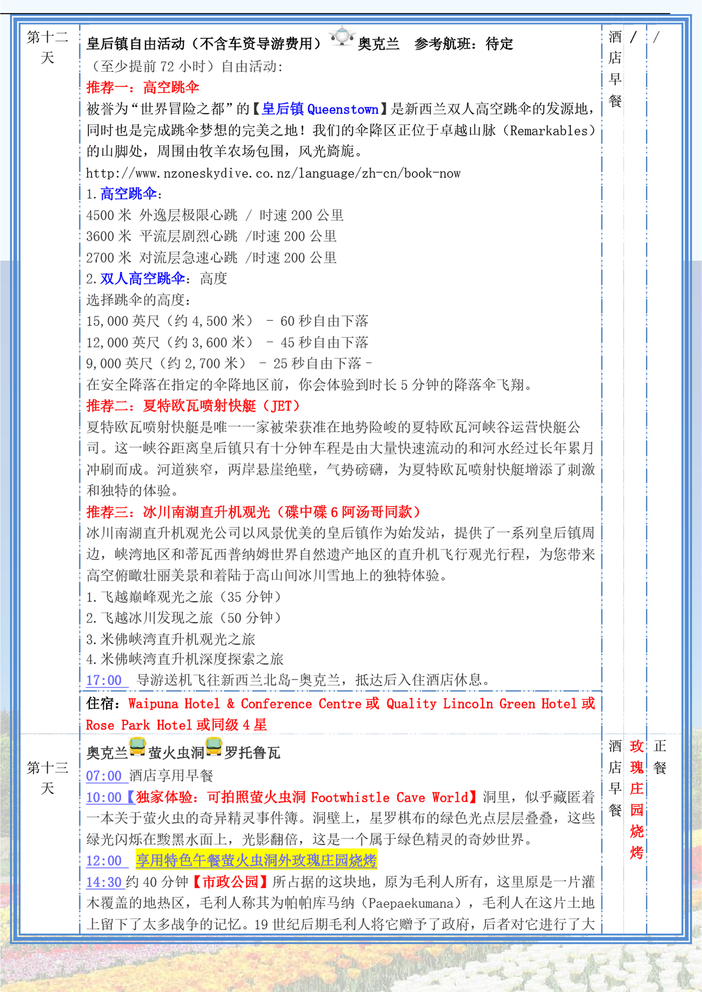This screenshot has height=992, width=702.
Task: Click the 参考航班：待定 text
Action: pyautogui.click(x=463, y=44)
